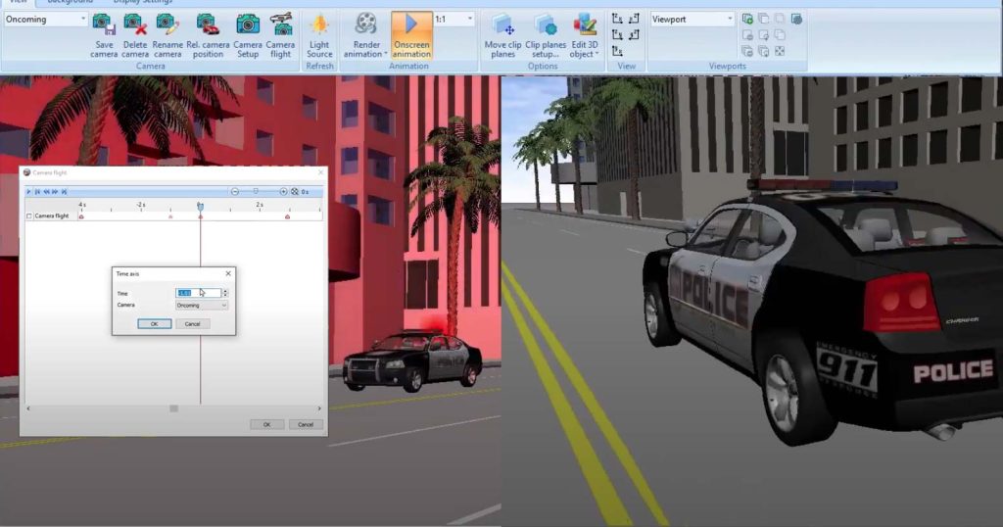Click the Light Source refresh icon

(319, 25)
